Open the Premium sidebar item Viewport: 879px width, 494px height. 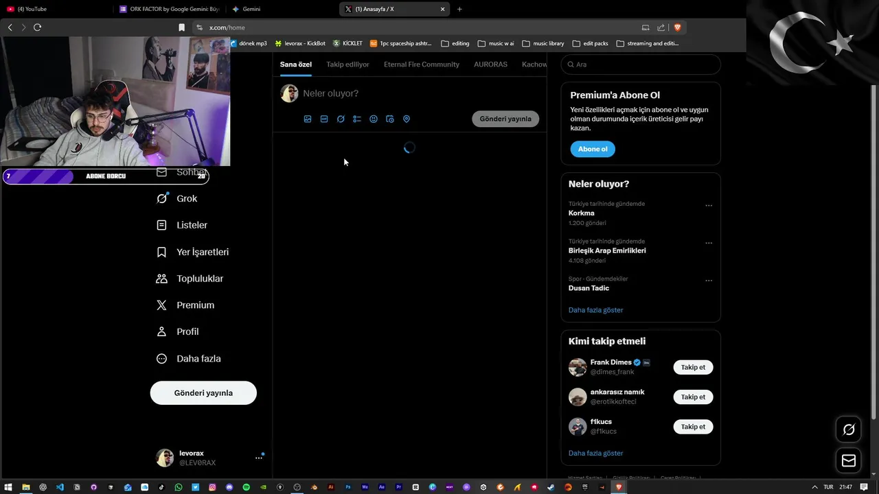(185, 305)
